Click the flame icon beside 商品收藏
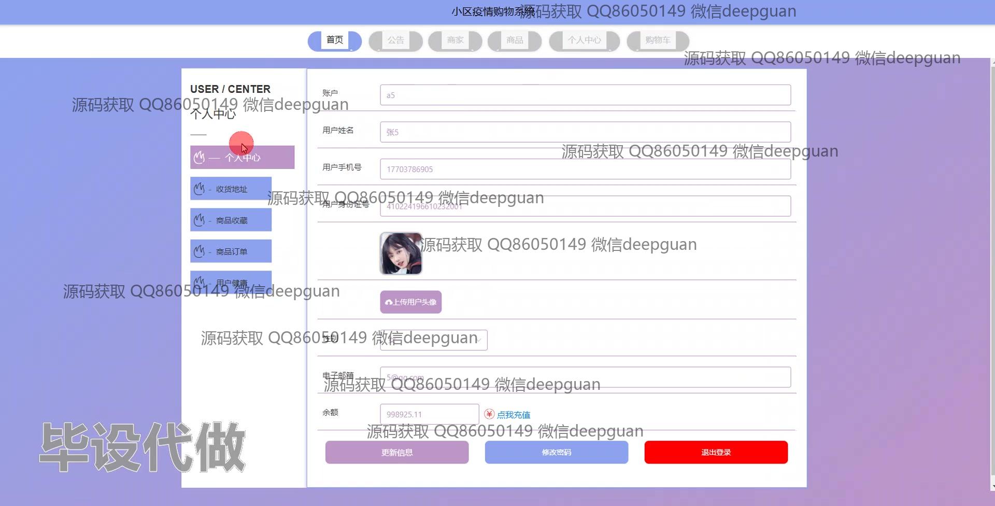 click(199, 220)
